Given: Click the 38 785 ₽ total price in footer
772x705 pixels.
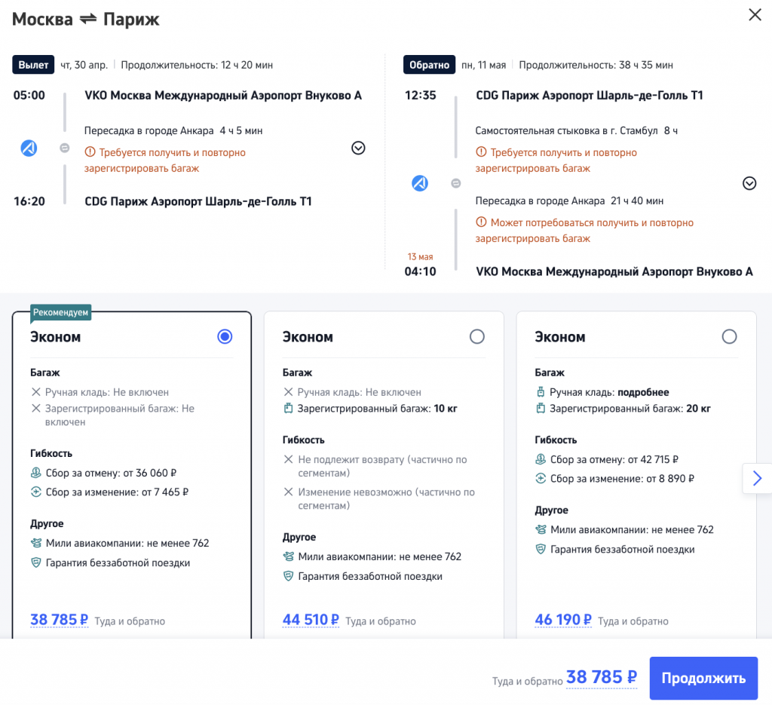Looking at the screenshot, I should click(602, 677).
